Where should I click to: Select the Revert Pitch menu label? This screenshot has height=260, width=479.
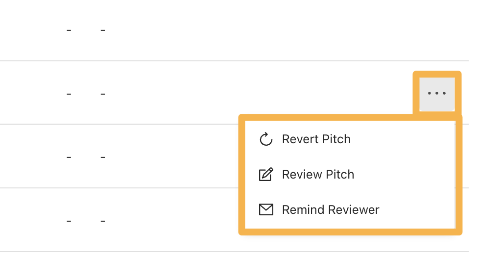316,139
